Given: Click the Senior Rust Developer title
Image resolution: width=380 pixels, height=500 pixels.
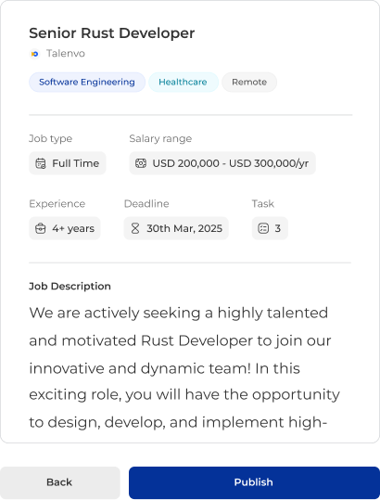Looking at the screenshot, I should pos(112,33).
